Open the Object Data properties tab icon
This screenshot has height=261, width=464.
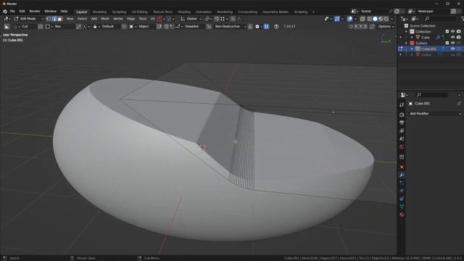tap(402, 207)
